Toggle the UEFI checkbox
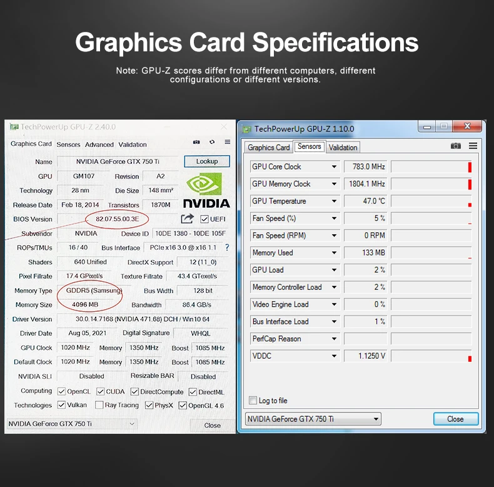494x487 pixels. (204, 219)
